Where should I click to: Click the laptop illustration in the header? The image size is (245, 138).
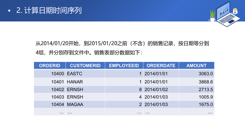[227, 13]
